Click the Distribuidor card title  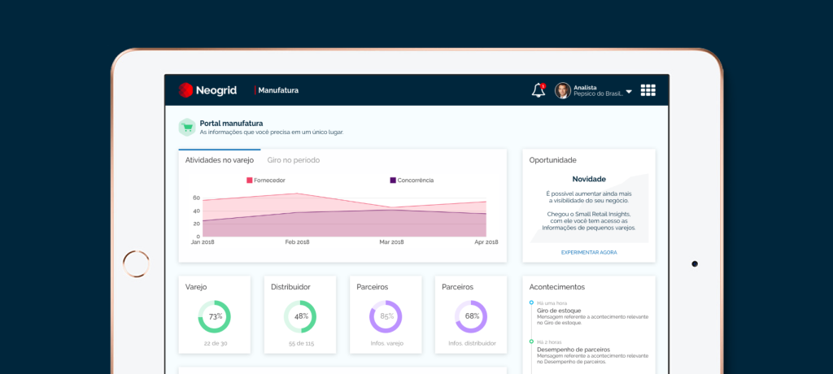[290, 287]
